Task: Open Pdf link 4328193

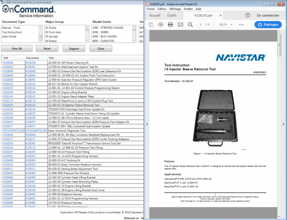Action: click(x=8, y=105)
